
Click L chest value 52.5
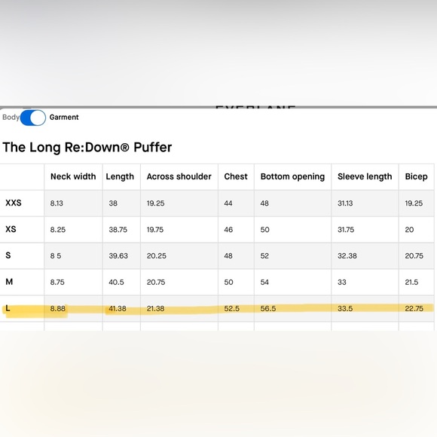pos(231,308)
